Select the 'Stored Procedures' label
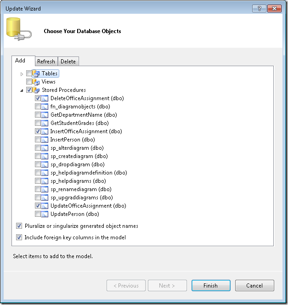The height and width of the screenshot is (305, 288). click(x=64, y=90)
